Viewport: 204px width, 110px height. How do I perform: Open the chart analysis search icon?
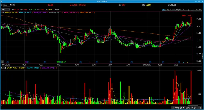pos(176,108)
